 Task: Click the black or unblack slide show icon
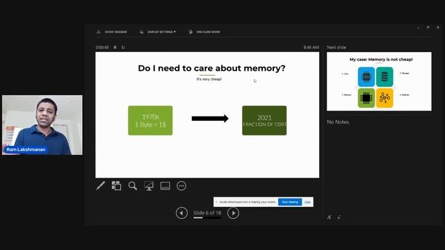(x=149, y=185)
